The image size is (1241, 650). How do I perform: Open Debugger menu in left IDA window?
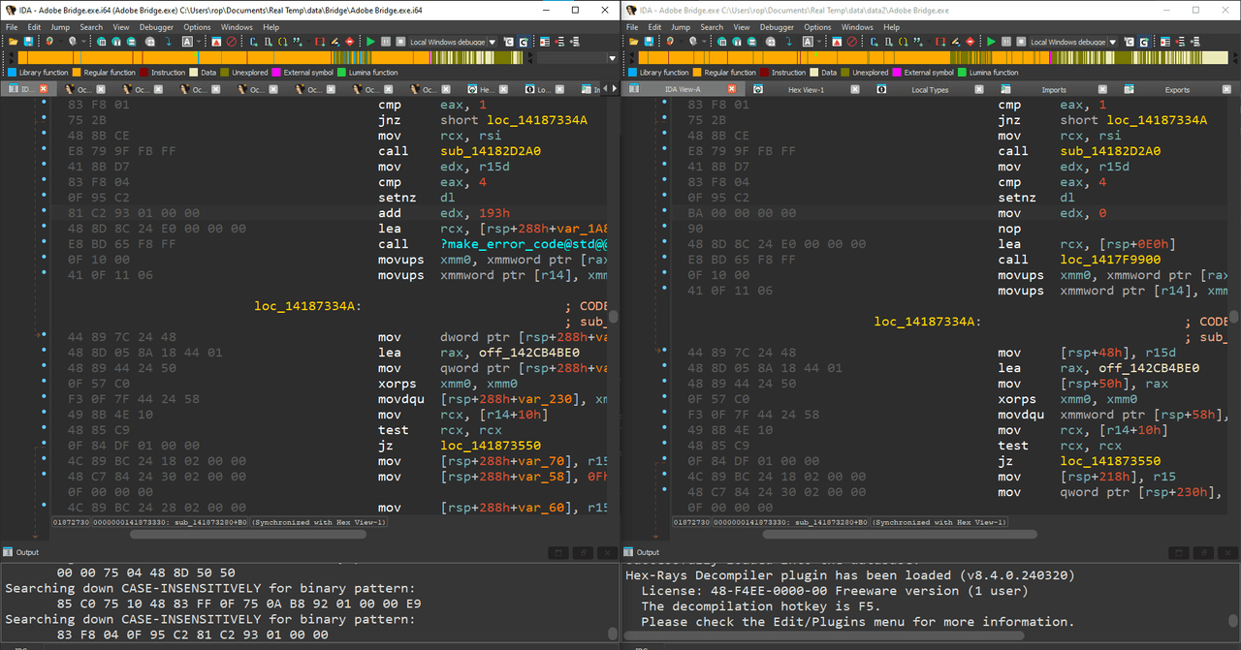click(x=156, y=27)
